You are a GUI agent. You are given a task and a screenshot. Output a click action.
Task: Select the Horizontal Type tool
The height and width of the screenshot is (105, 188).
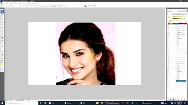point(2,47)
